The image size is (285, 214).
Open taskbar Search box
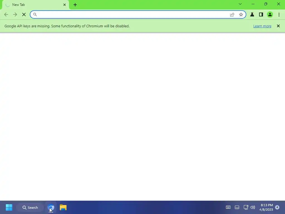[x=30, y=207]
